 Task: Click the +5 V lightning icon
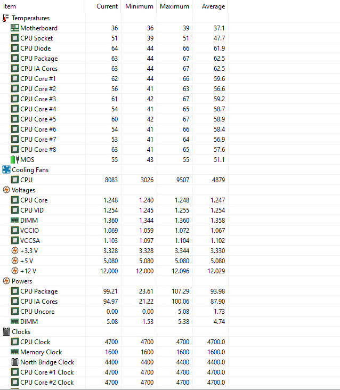pyautogui.click(x=15, y=261)
